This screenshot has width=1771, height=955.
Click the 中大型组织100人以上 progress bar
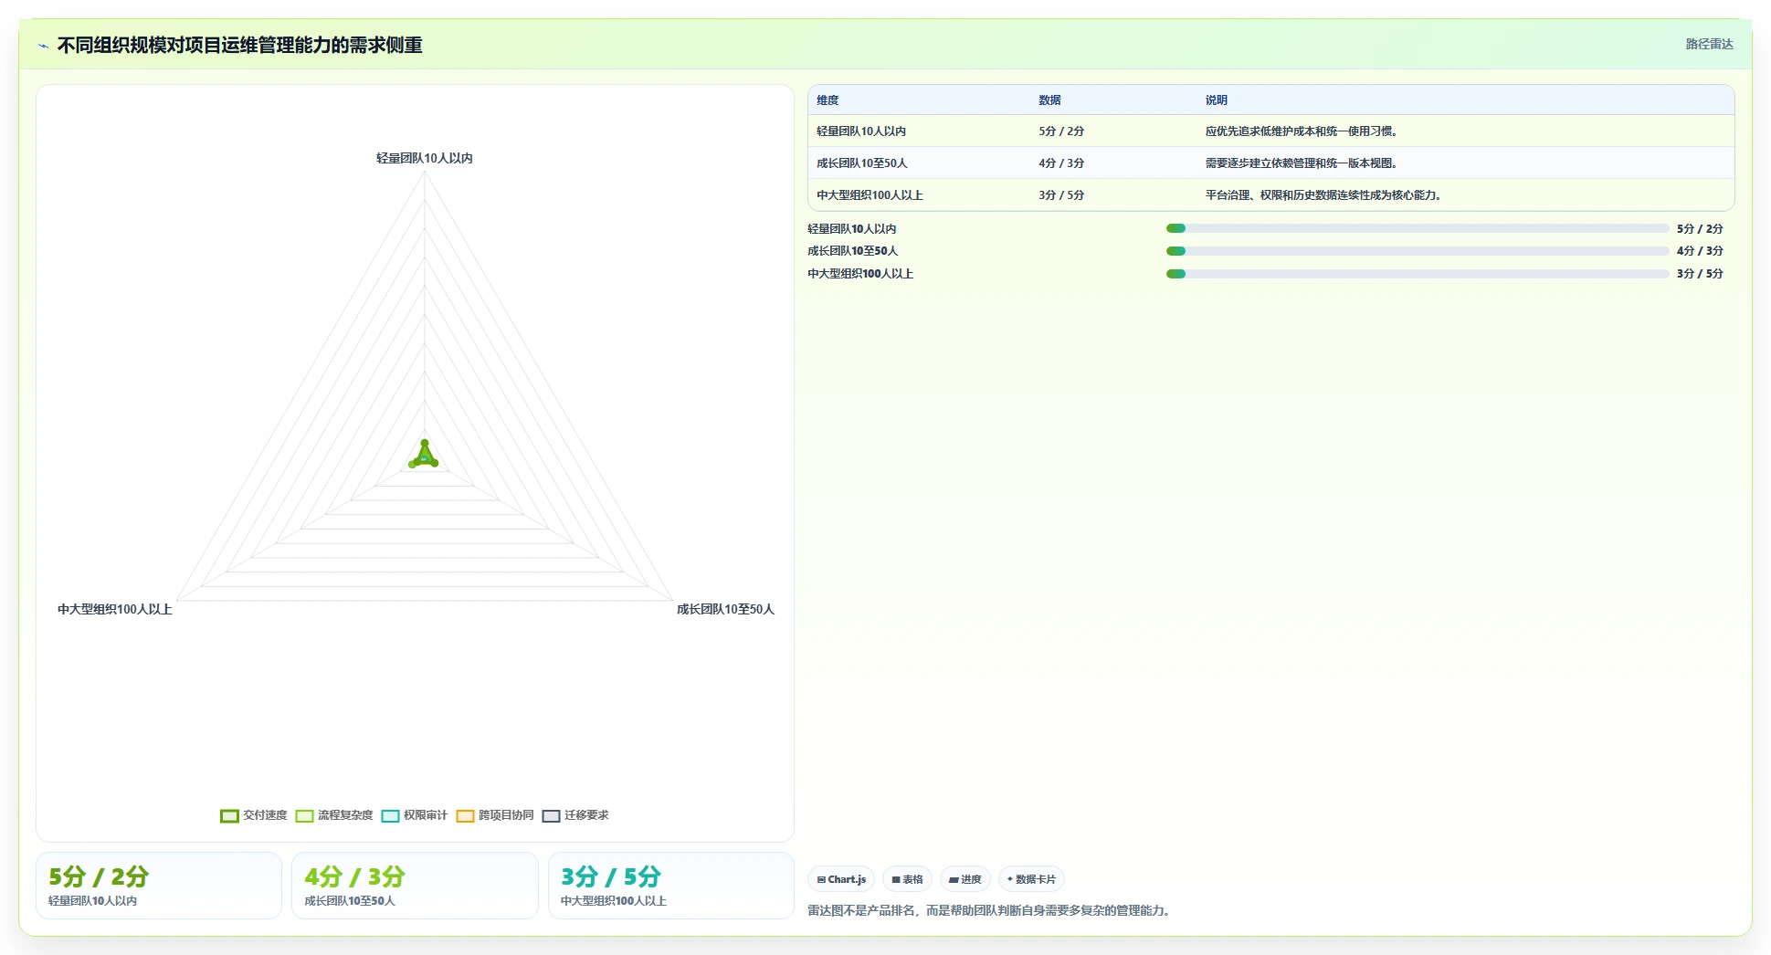coord(1418,274)
